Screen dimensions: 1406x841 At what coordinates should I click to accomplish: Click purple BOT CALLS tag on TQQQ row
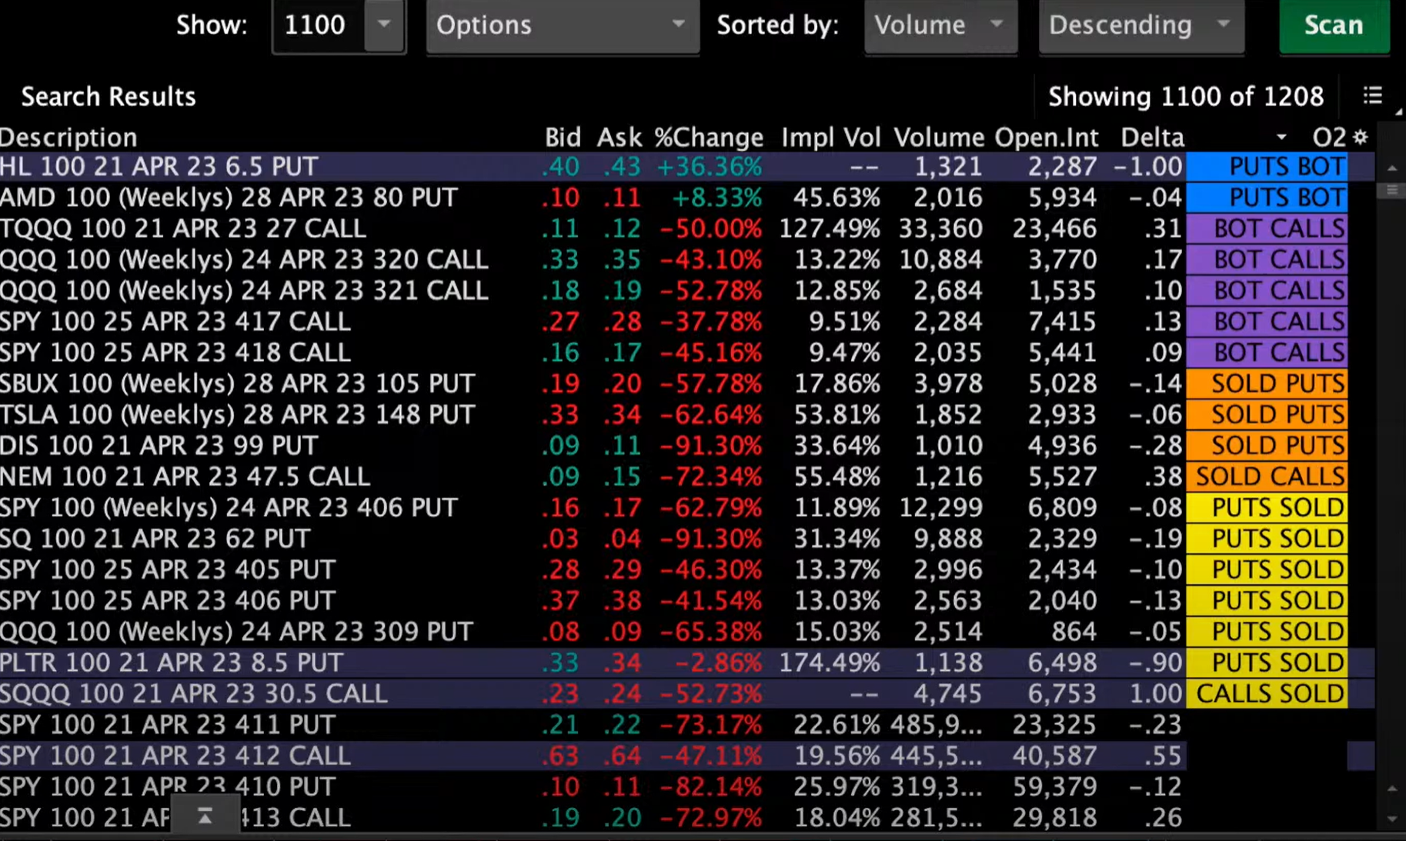click(1267, 229)
